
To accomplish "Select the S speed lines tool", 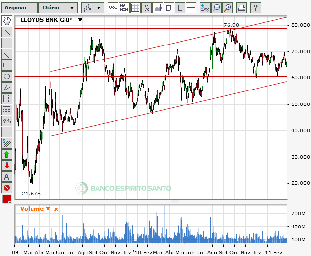I will [7, 143].
